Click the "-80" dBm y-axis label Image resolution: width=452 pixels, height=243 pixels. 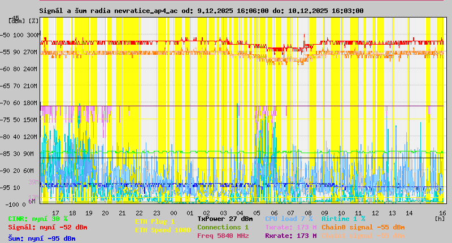[5, 137]
